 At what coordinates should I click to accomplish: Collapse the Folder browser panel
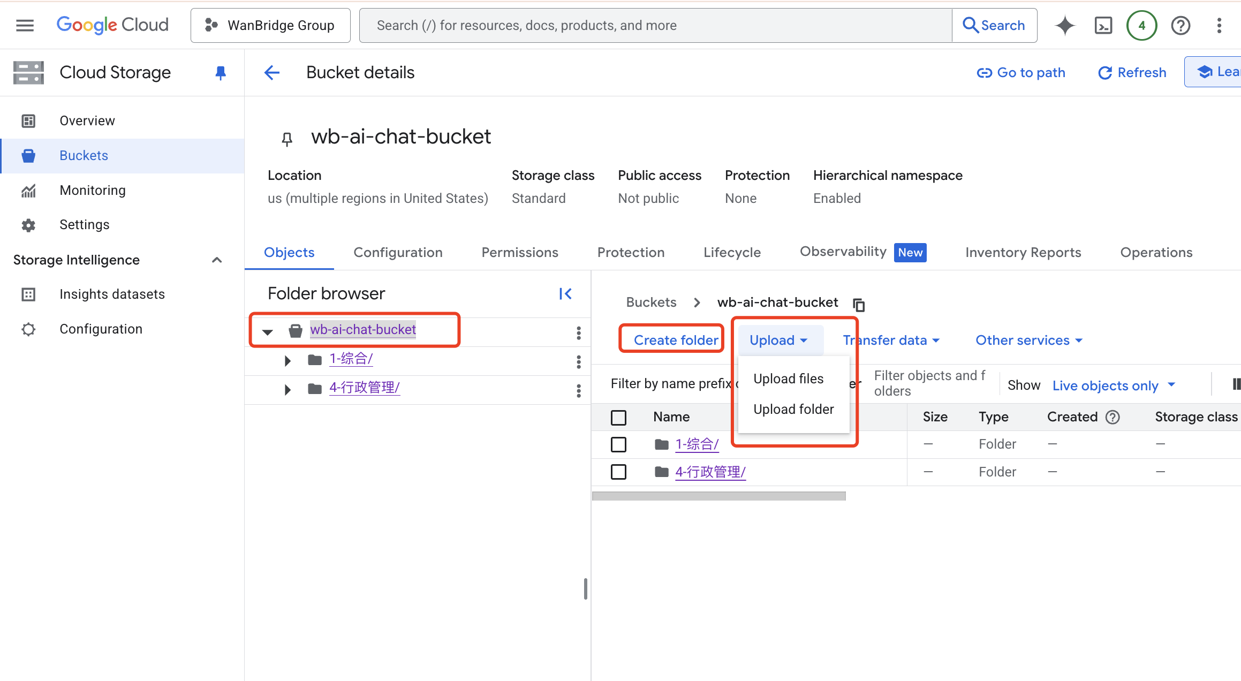pos(565,293)
